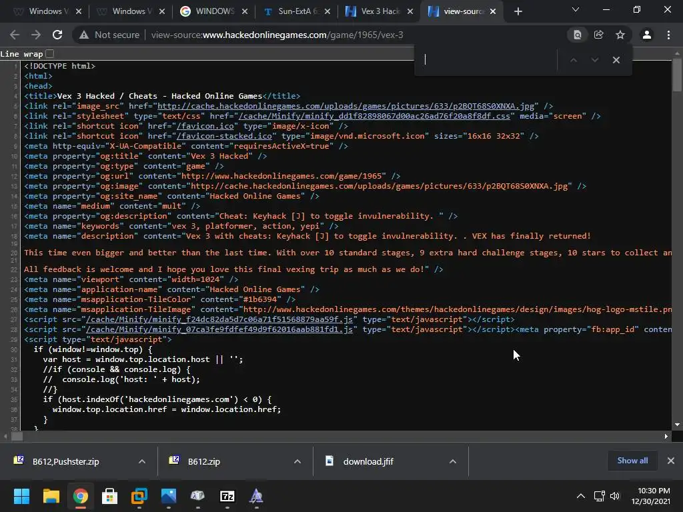
Task: Open the tab search dropdown
Action: [576, 9]
